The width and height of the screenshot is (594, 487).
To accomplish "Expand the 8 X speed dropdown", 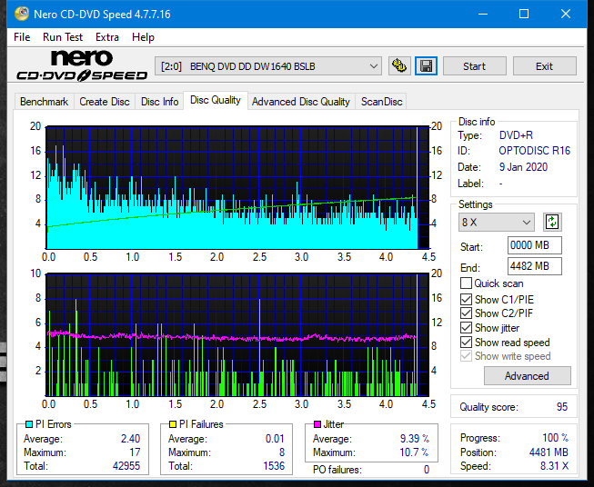I will [497, 223].
